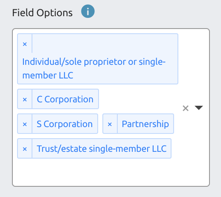
Task: Remove the Individual/sole proprietor option tag
Action: tap(25, 44)
